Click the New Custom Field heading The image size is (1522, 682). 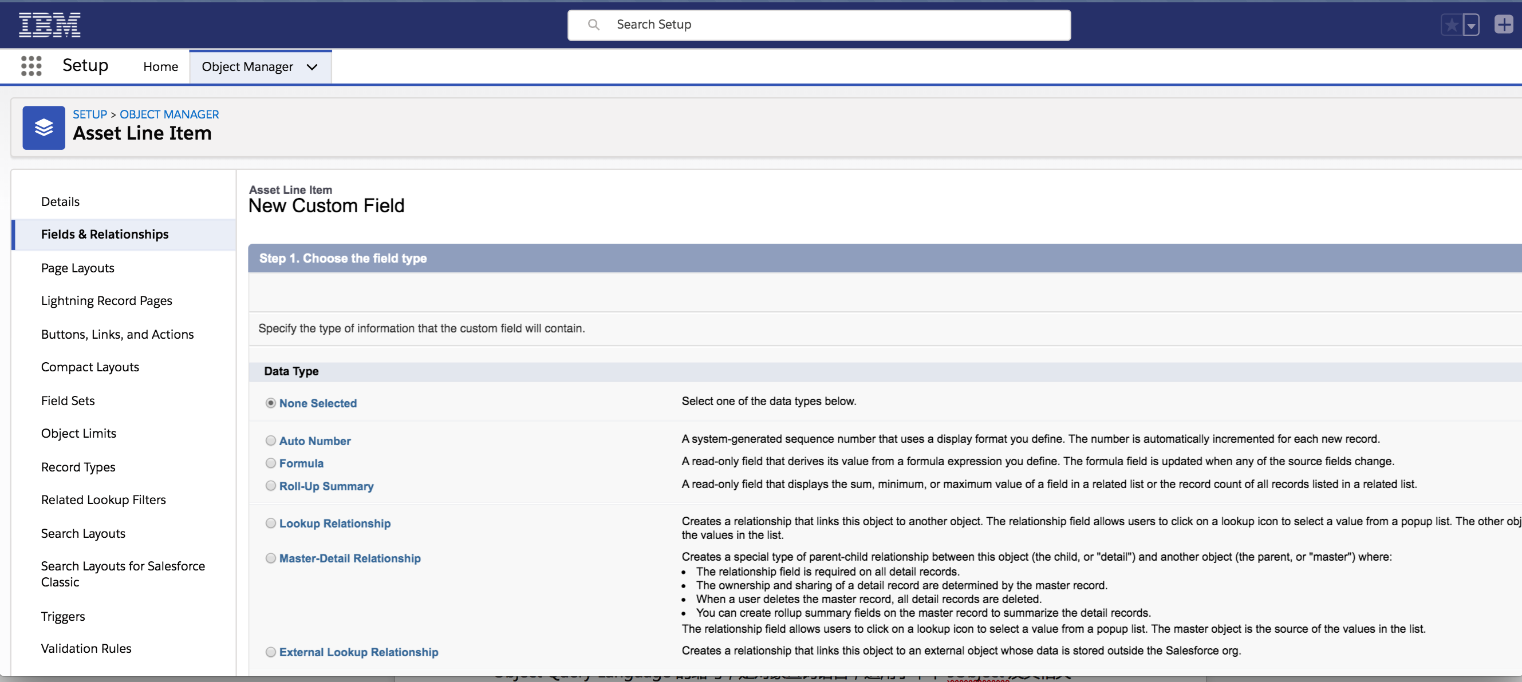[x=326, y=205]
